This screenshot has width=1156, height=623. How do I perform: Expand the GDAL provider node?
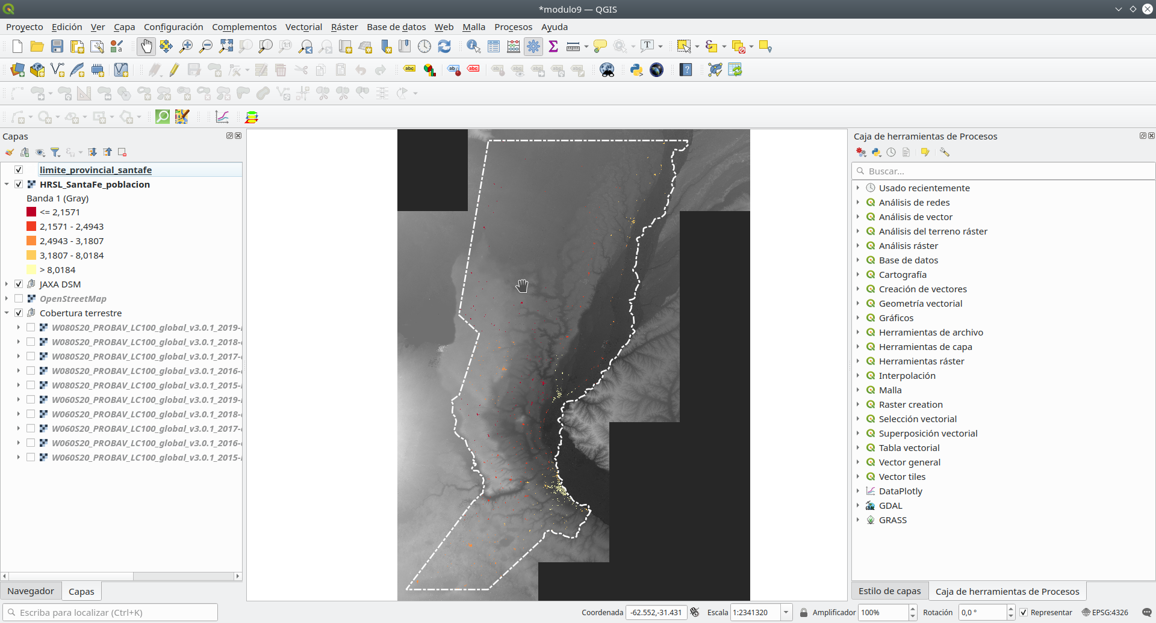[858, 505]
